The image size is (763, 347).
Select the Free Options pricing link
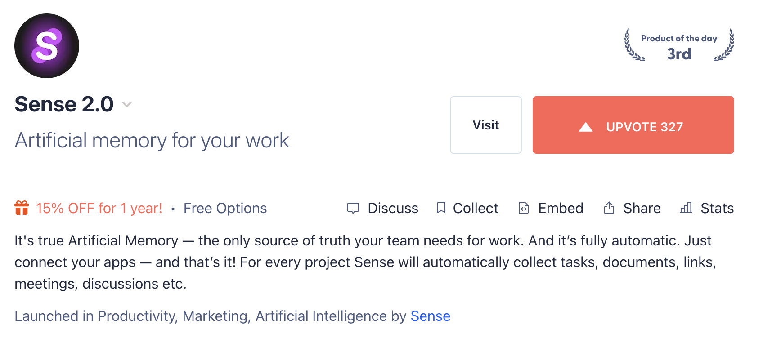coord(225,208)
